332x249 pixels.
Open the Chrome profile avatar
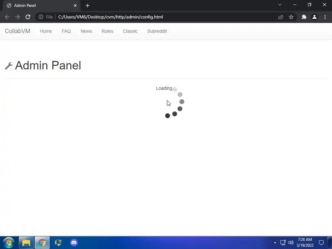pyautogui.click(x=314, y=17)
